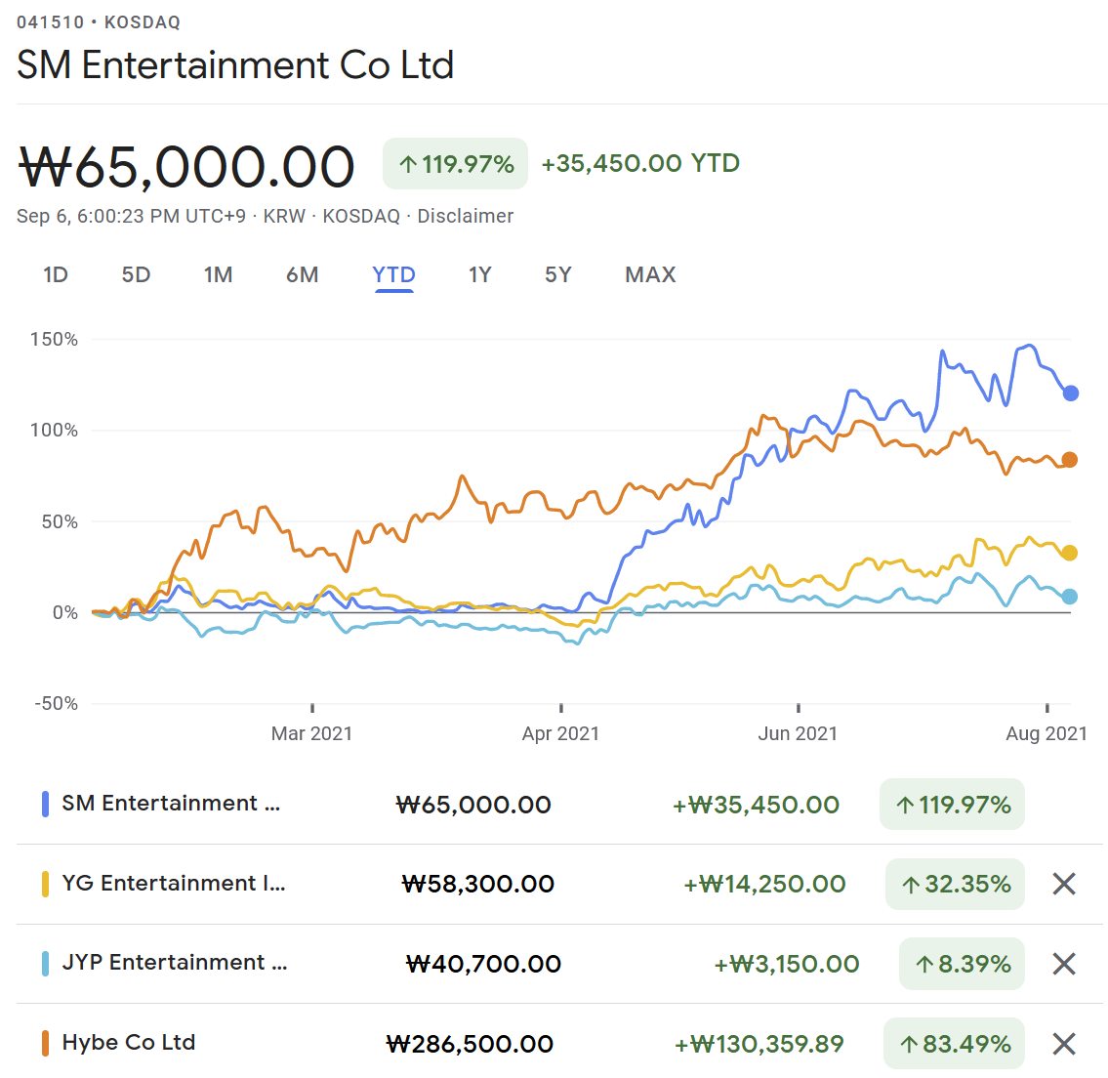The height and width of the screenshot is (1078, 1108).
Task: Open JYP Entertainment stock row
Action: [x=174, y=963]
